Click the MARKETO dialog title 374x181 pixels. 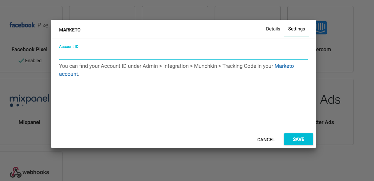(70, 30)
